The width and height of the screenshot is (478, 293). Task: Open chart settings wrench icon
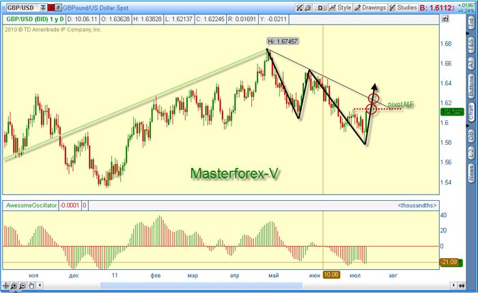coord(307,8)
